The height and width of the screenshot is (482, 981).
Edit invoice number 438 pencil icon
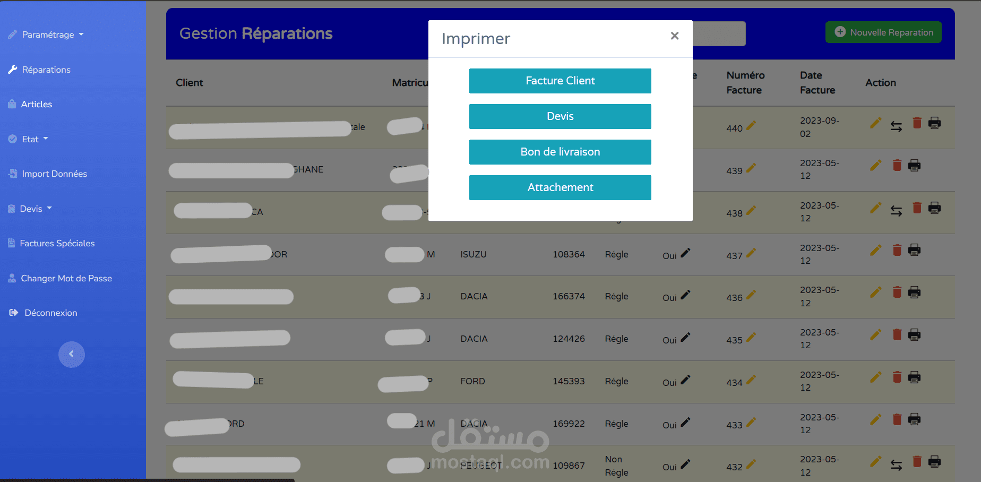coord(751,211)
